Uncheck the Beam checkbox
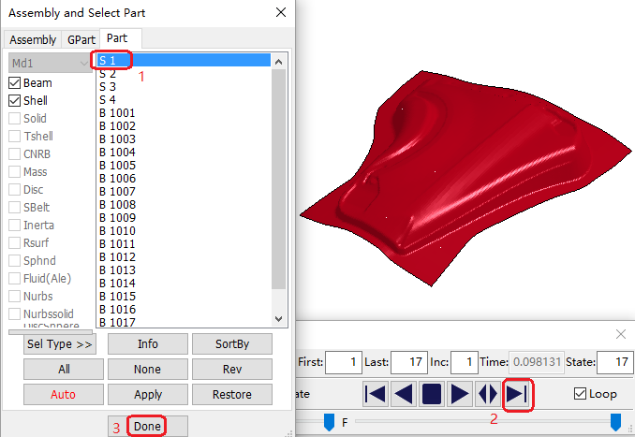 15,83
